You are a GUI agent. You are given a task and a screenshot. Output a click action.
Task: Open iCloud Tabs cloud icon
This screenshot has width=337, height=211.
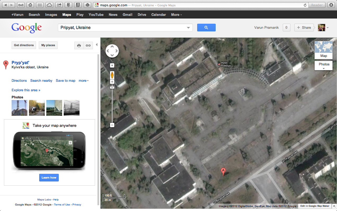tap(49, 5)
